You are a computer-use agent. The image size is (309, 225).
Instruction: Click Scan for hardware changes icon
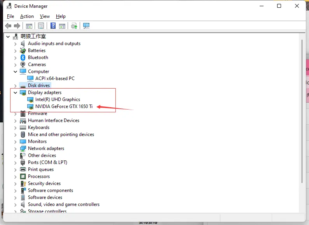86,26
